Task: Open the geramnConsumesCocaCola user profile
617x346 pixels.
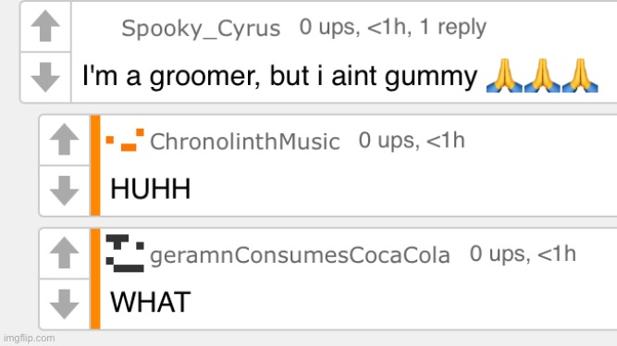Action: 300,255
